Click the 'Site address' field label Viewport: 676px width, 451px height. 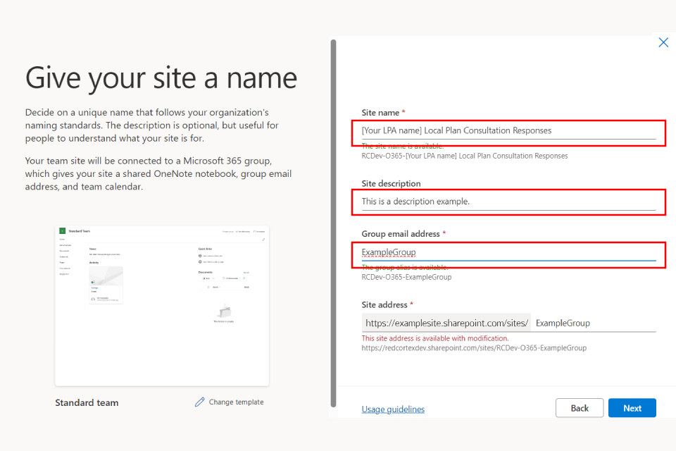coord(384,304)
